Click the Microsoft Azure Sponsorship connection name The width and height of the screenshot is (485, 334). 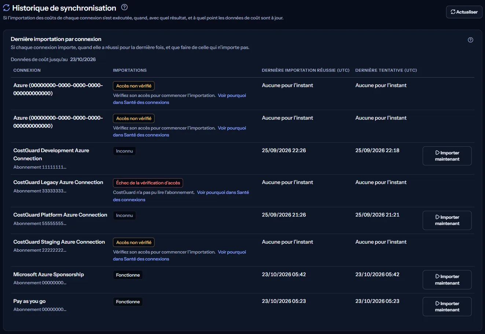click(49, 274)
